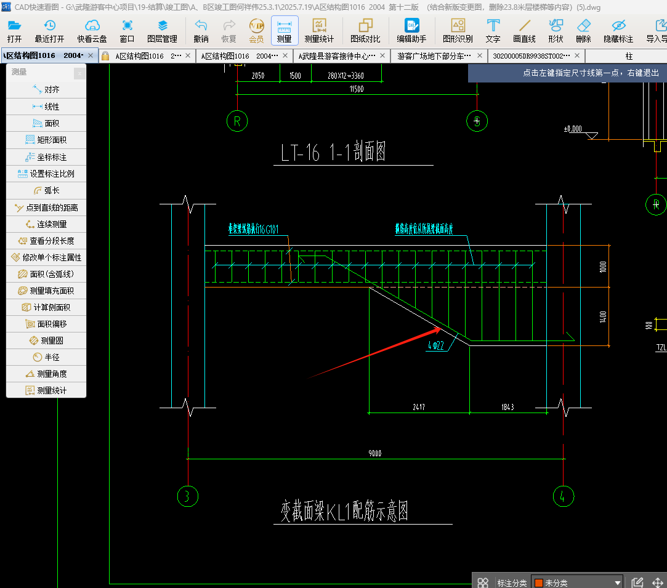The height and width of the screenshot is (588, 667).
Task: Click the 变截面梁KL1配筋示意图 title
Action: (x=344, y=510)
